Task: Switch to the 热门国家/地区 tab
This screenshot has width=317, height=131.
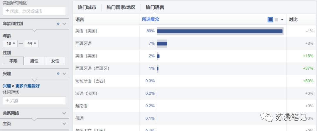Action: click(121, 8)
